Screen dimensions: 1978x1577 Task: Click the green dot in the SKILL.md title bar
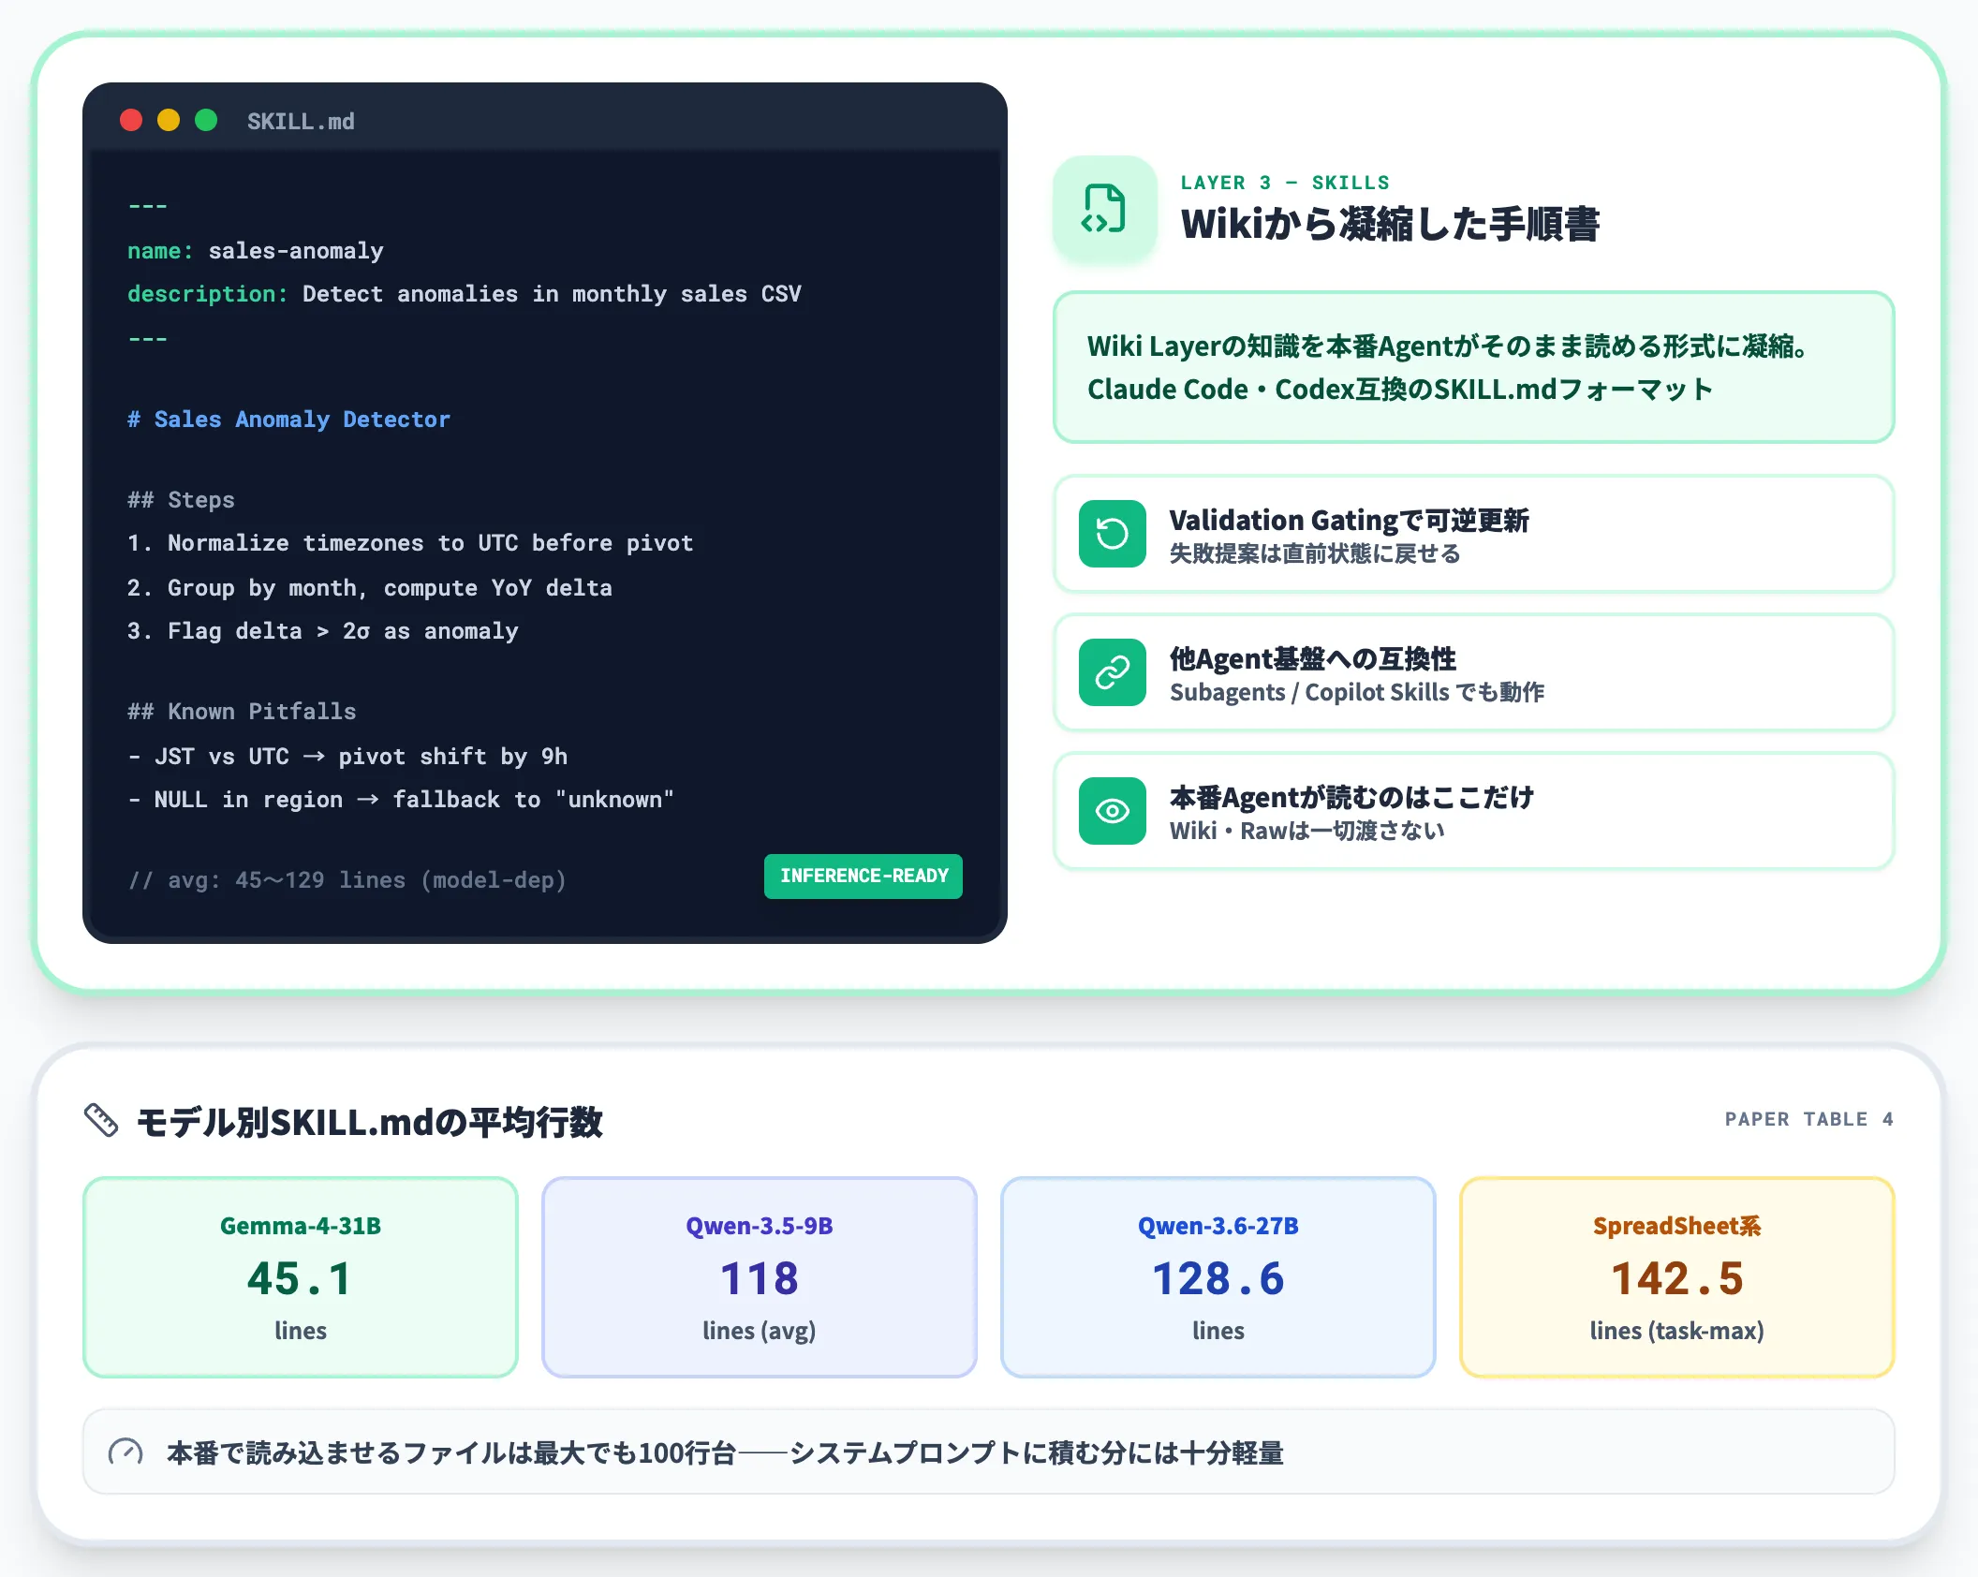pos(206,121)
